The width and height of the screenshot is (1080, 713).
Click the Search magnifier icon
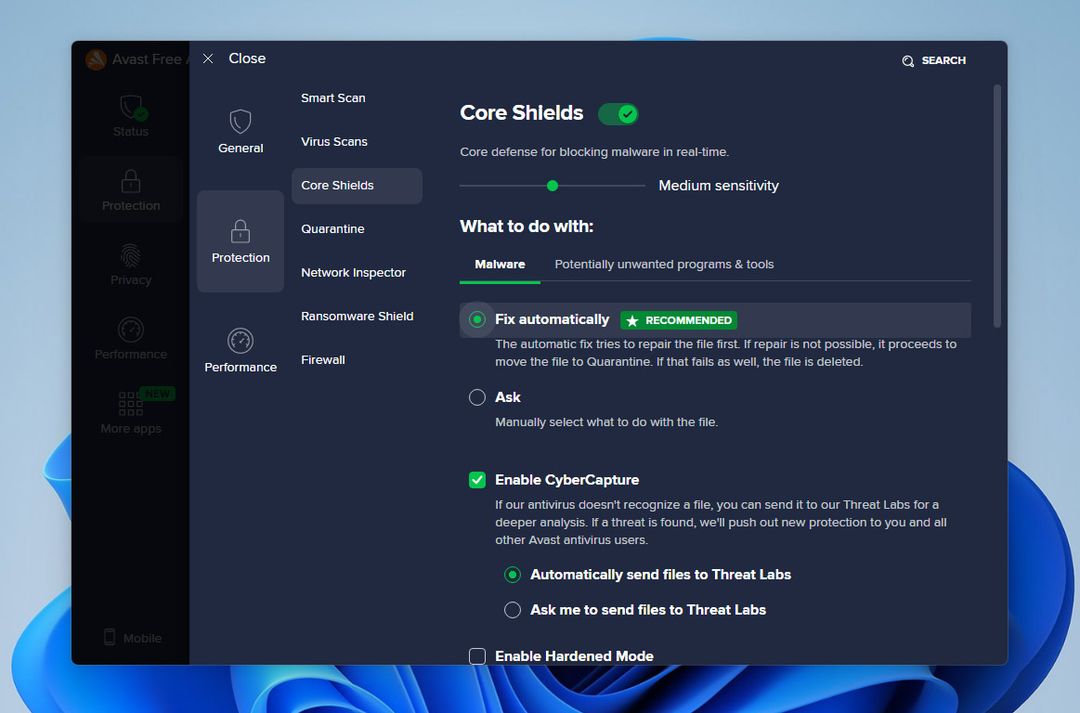click(908, 60)
